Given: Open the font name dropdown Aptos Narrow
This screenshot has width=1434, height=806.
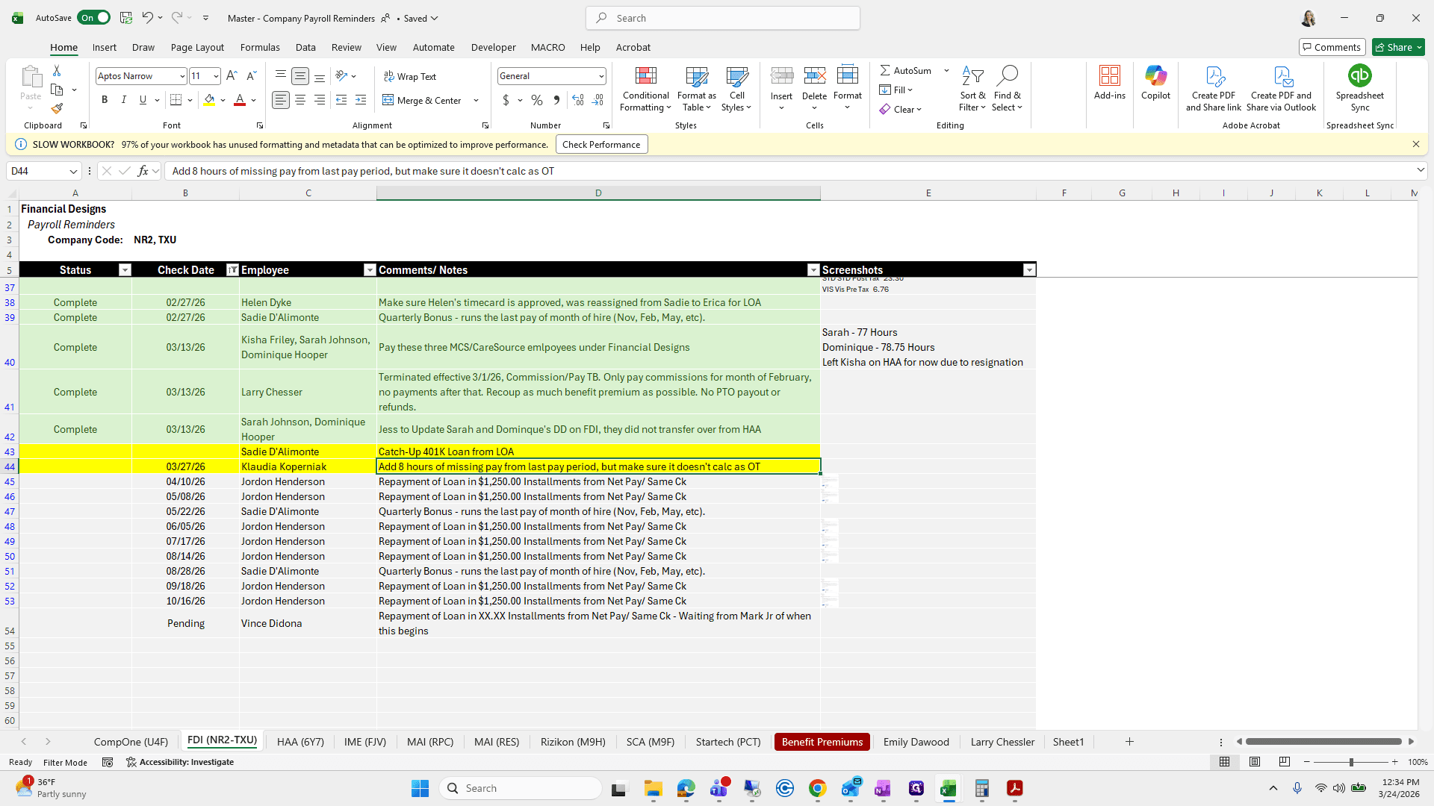Looking at the screenshot, I should click(x=181, y=76).
